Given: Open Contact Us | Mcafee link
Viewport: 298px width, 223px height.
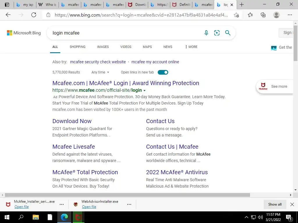Looking at the screenshot, I should pos(172,147).
